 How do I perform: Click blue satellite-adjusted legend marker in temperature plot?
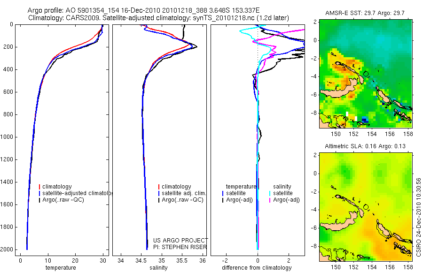(39, 193)
